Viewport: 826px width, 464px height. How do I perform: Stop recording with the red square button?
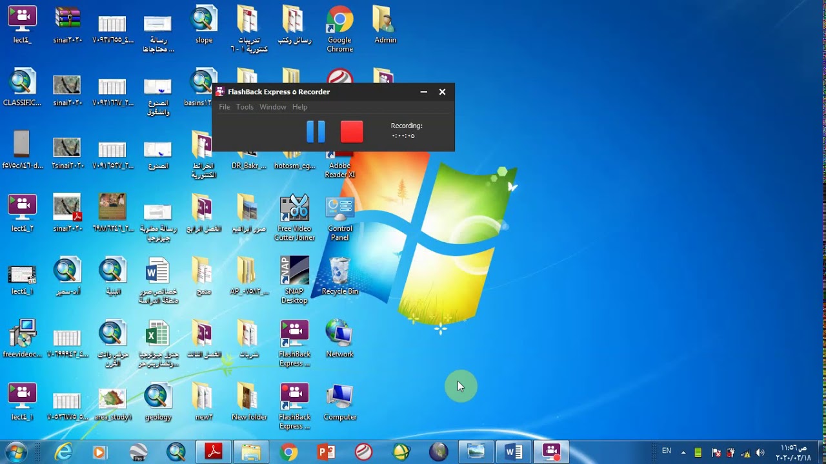pos(352,131)
